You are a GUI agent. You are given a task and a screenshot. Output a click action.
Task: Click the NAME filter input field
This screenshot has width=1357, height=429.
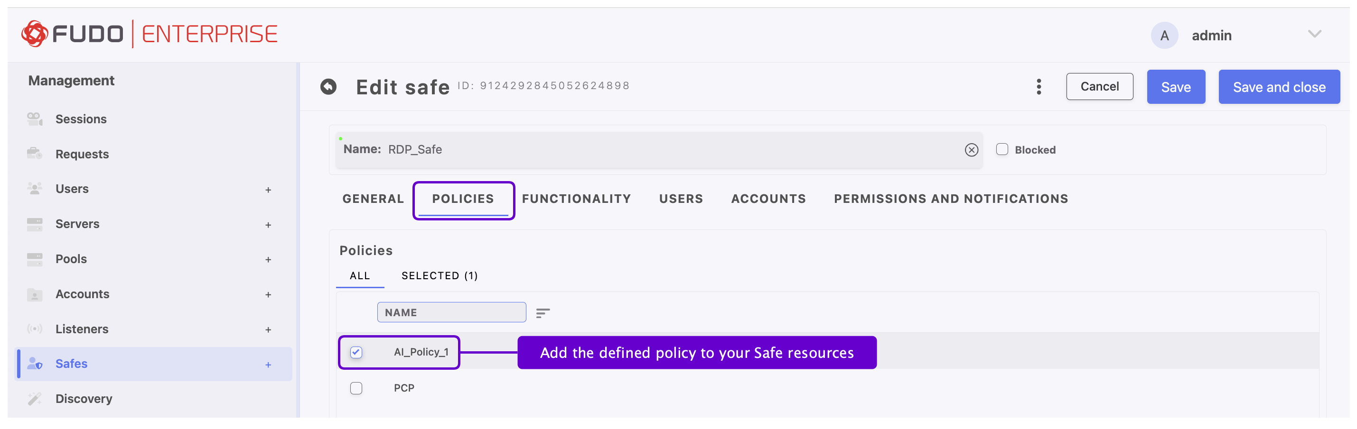tap(451, 312)
